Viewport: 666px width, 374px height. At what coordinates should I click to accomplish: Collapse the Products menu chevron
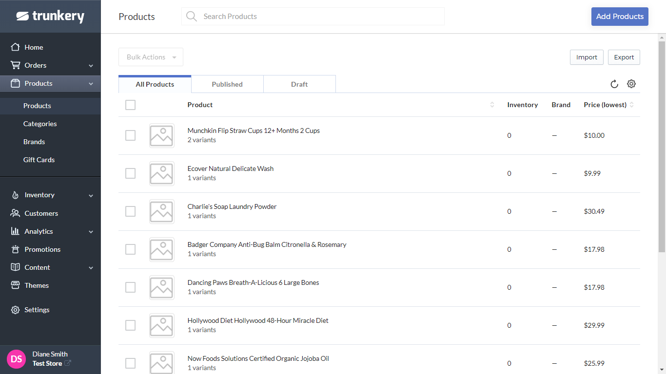point(91,84)
